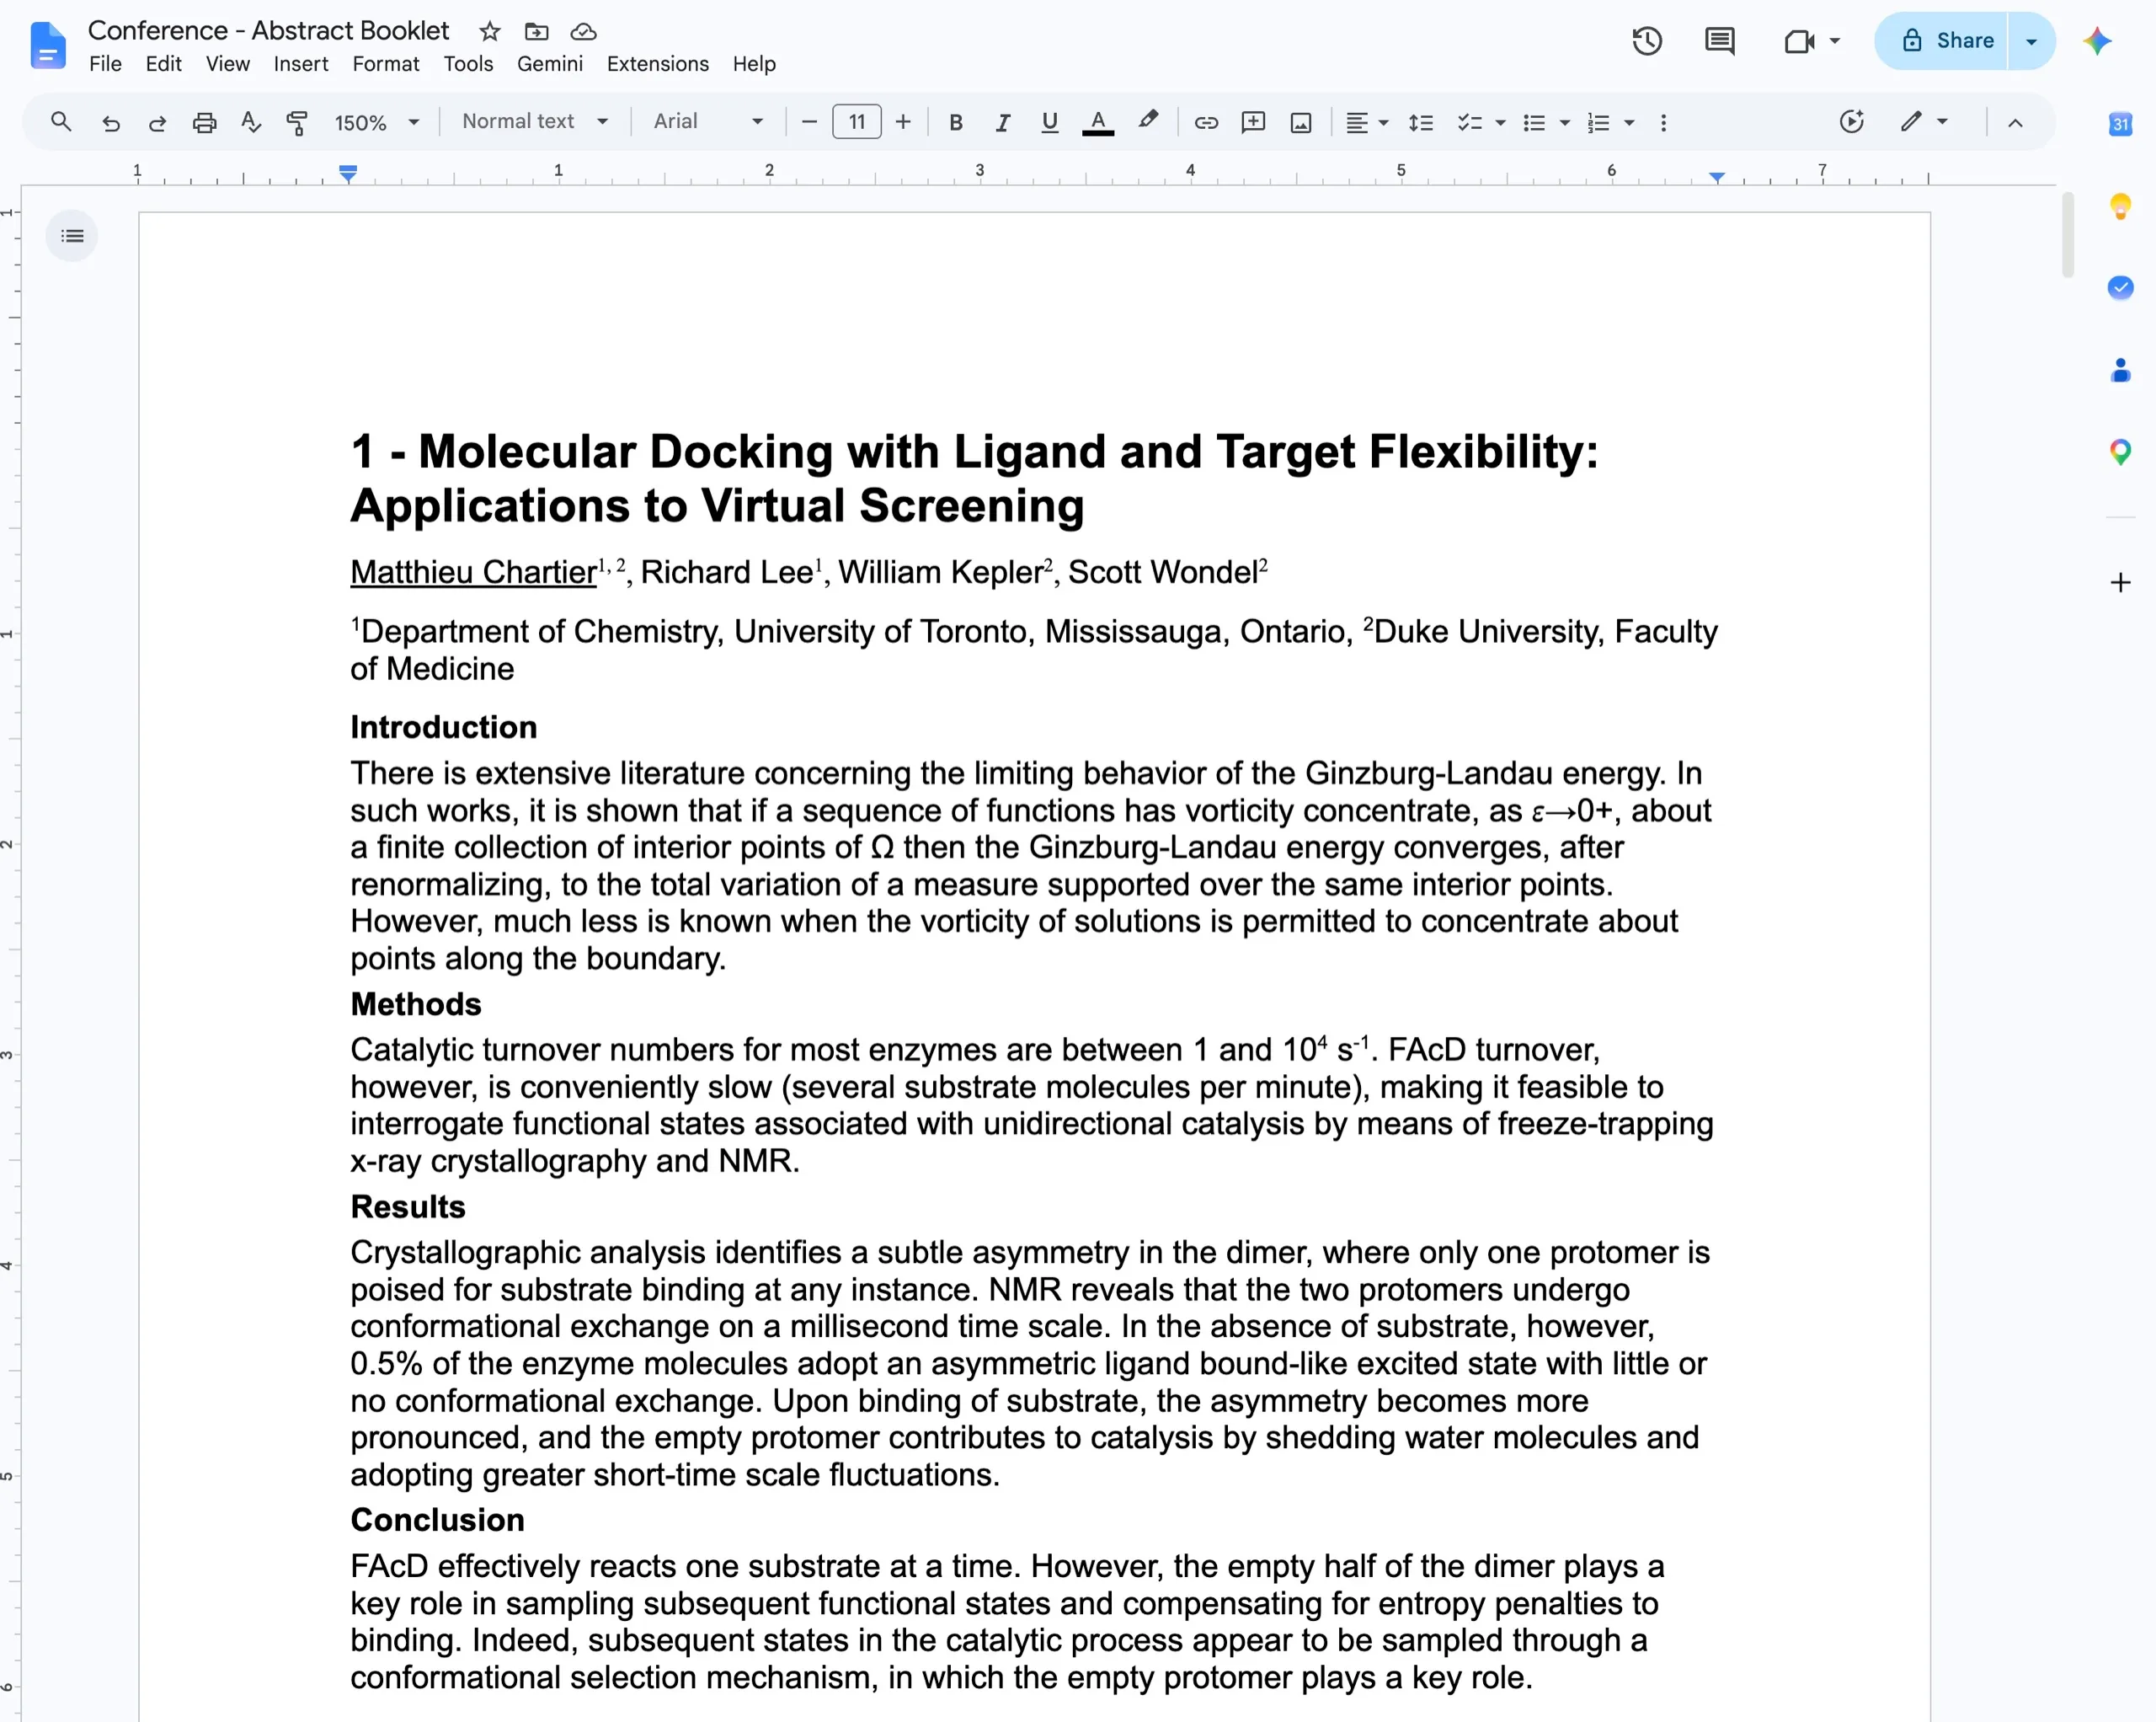The image size is (2156, 1722).
Task: View the cloud save status icon
Action: pyautogui.click(x=583, y=32)
